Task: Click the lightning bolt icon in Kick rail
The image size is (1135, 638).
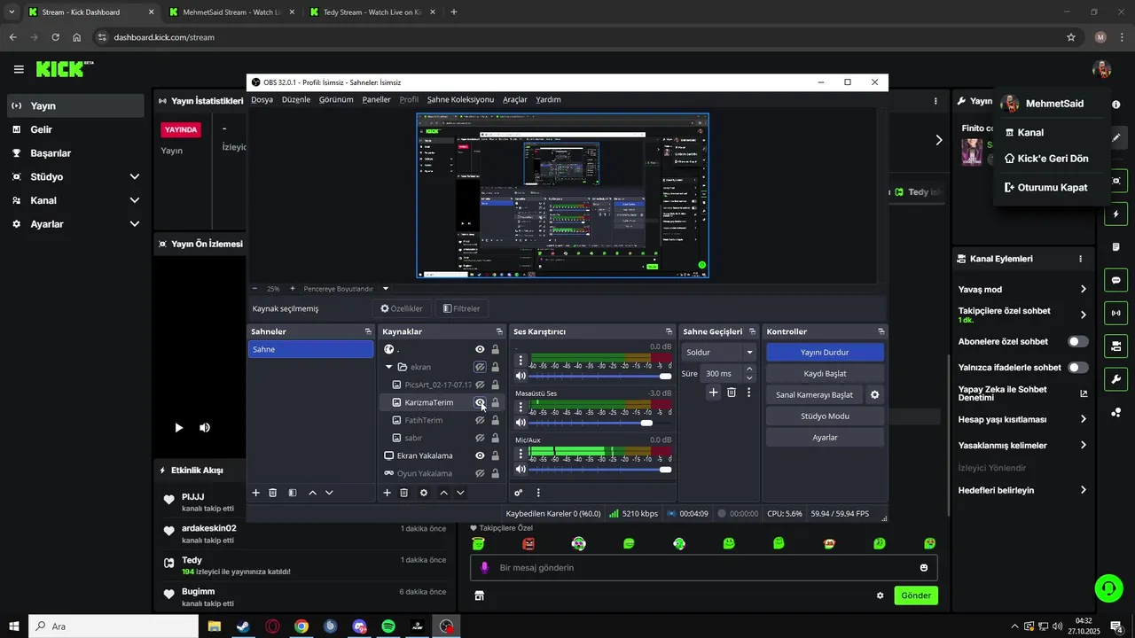Action: (x=1115, y=214)
